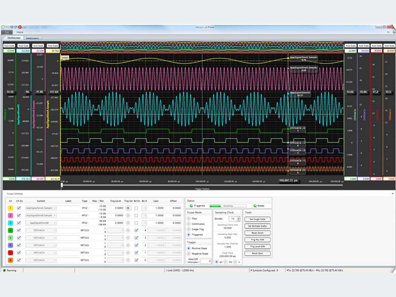Viewport: 396px width, 297px height.
Task: Click the Trig Level 50% button
Action: 257,246
